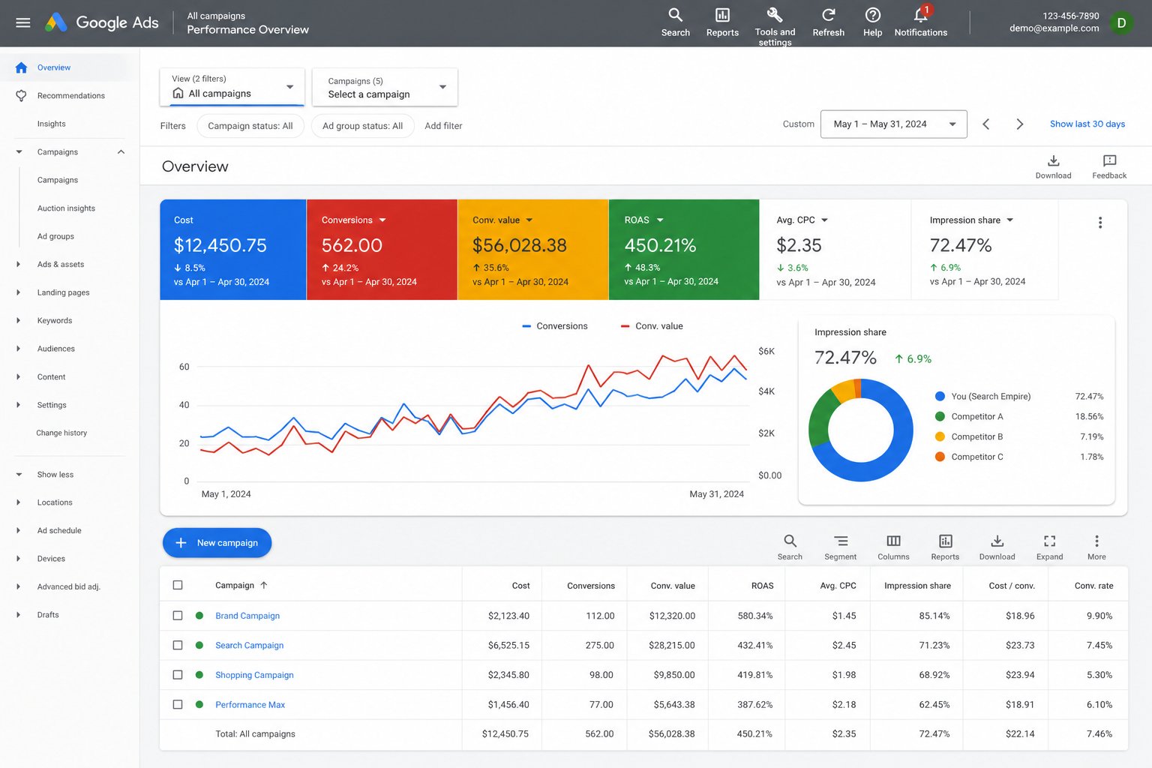Collapse the Campaigns sidebar section
The image size is (1152, 768).
tap(121, 152)
